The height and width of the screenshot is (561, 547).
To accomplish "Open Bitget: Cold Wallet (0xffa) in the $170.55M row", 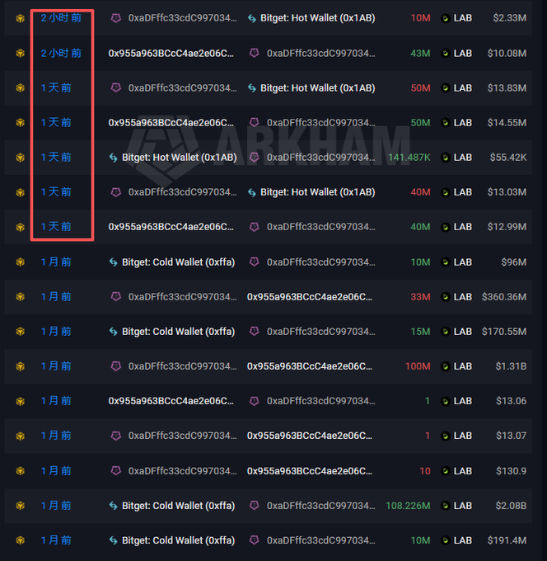I will coord(178,332).
